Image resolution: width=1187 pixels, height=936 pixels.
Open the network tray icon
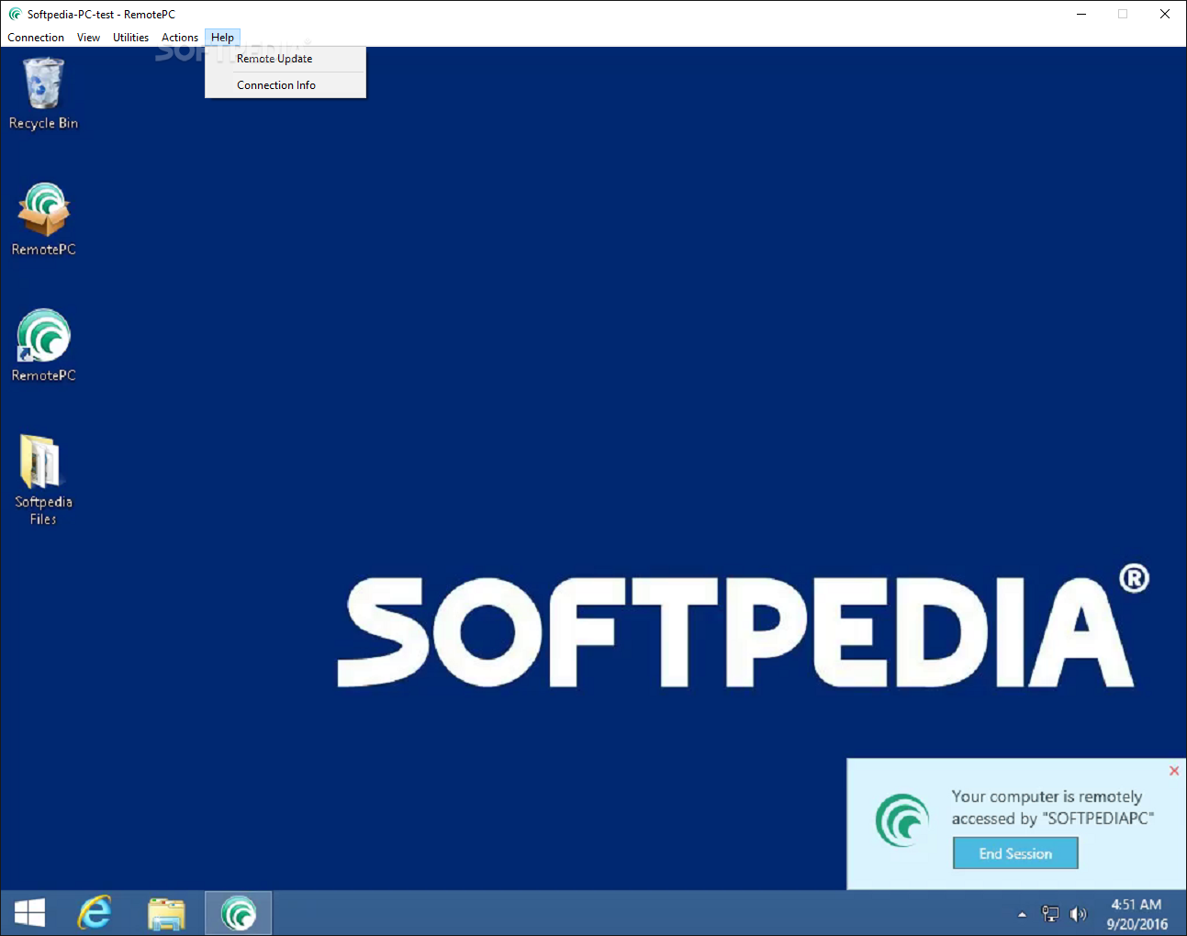pyautogui.click(x=1050, y=914)
